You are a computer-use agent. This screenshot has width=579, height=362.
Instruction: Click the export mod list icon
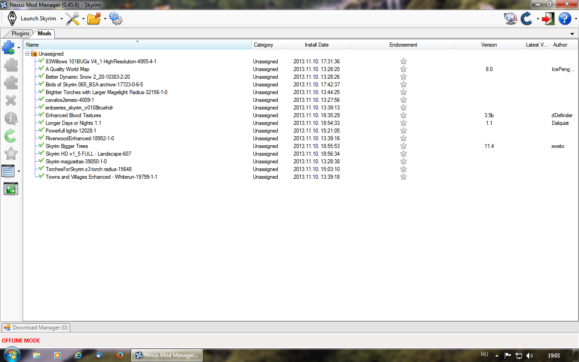tap(10, 189)
